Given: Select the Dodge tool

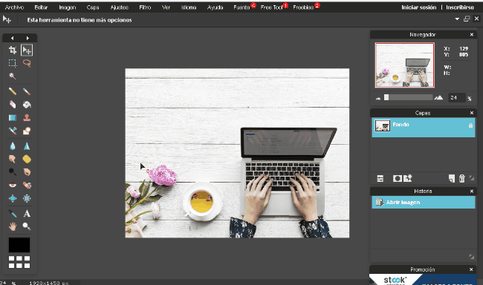Looking at the screenshot, I should coord(13,171).
